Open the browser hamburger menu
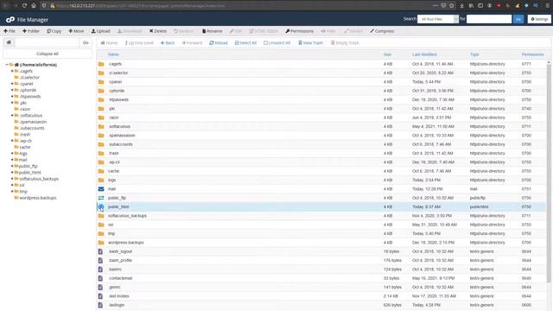The height and width of the screenshot is (311, 553). click(x=548, y=5)
